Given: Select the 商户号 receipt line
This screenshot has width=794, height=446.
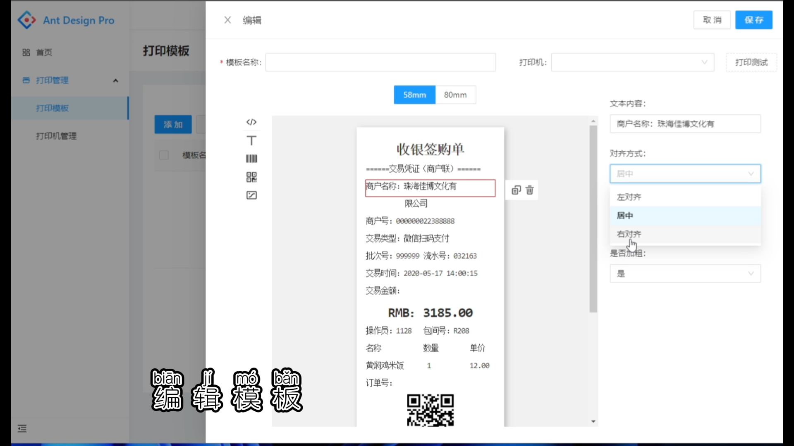Looking at the screenshot, I should click(410, 221).
